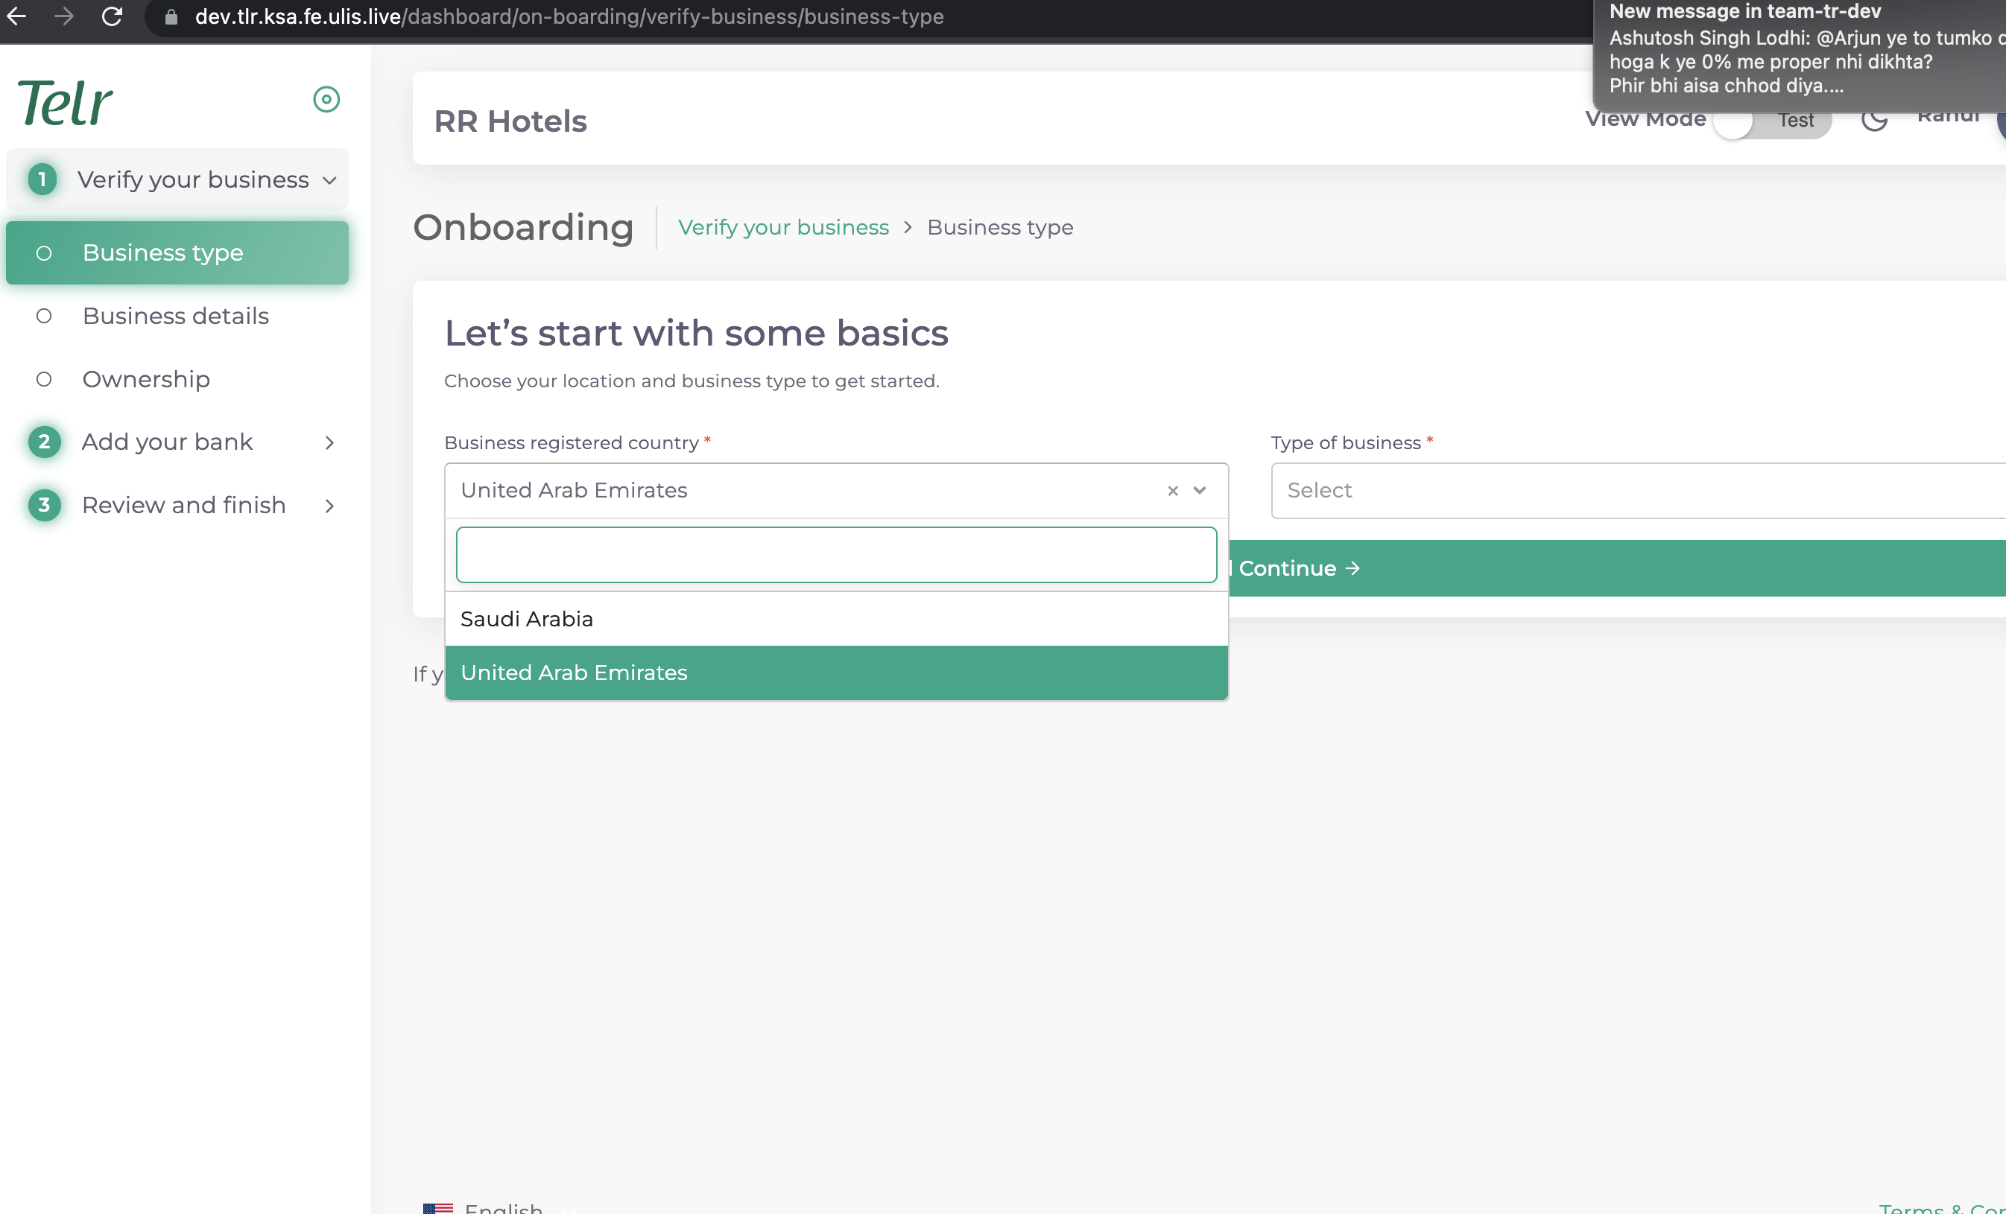Click the country search input field
Image resolution: width=2006 pixels, height=1214 pixels.
pos(836,555)
